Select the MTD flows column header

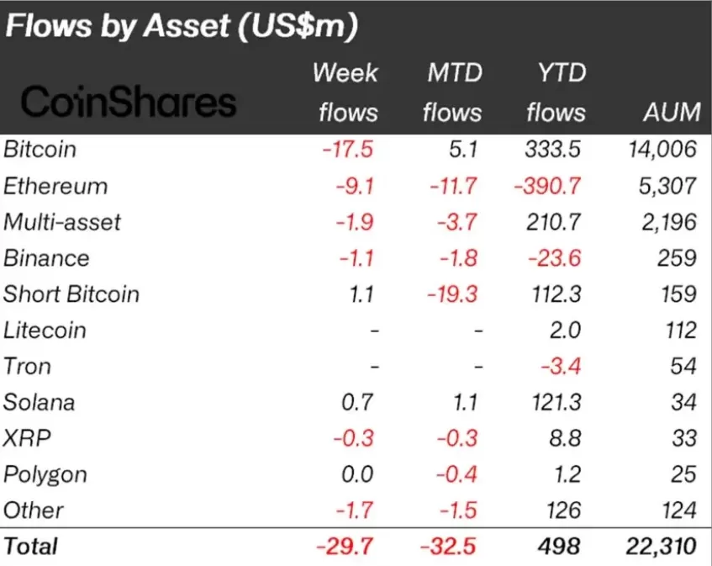pyautogui.click(x=452, y=92)
